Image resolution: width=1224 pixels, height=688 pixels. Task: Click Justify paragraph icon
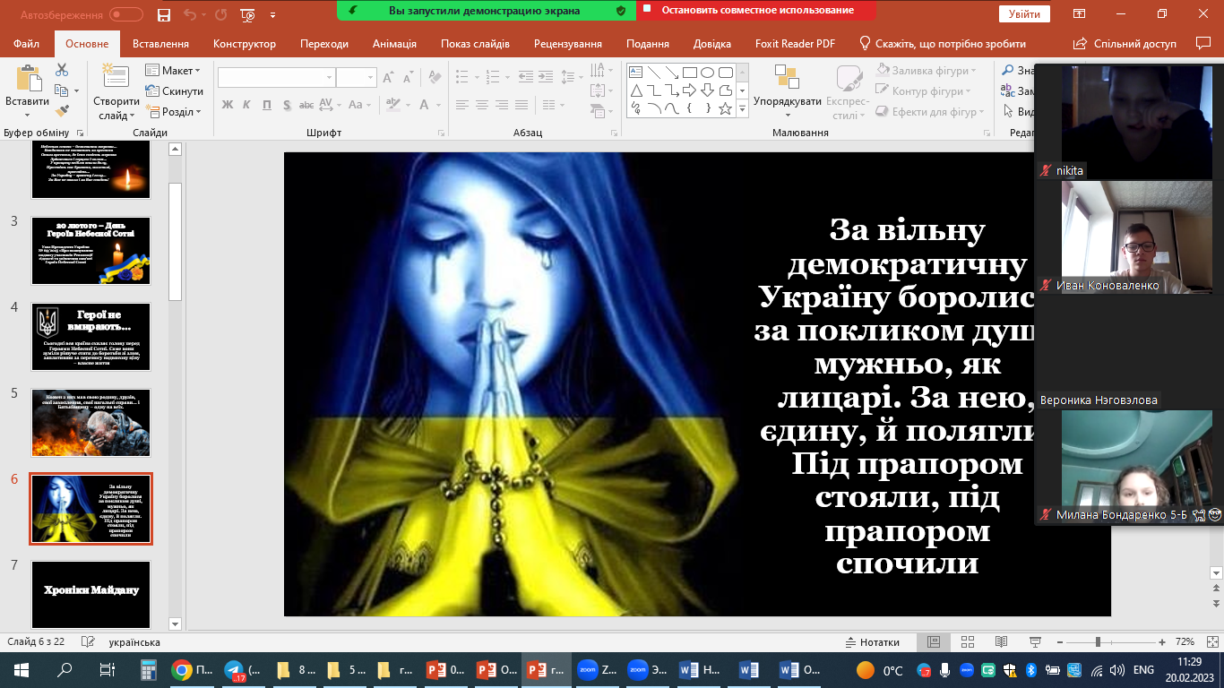click(521, 105)
